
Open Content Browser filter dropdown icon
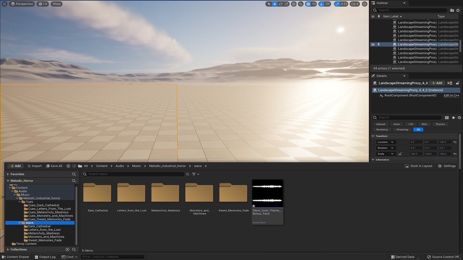196,174
